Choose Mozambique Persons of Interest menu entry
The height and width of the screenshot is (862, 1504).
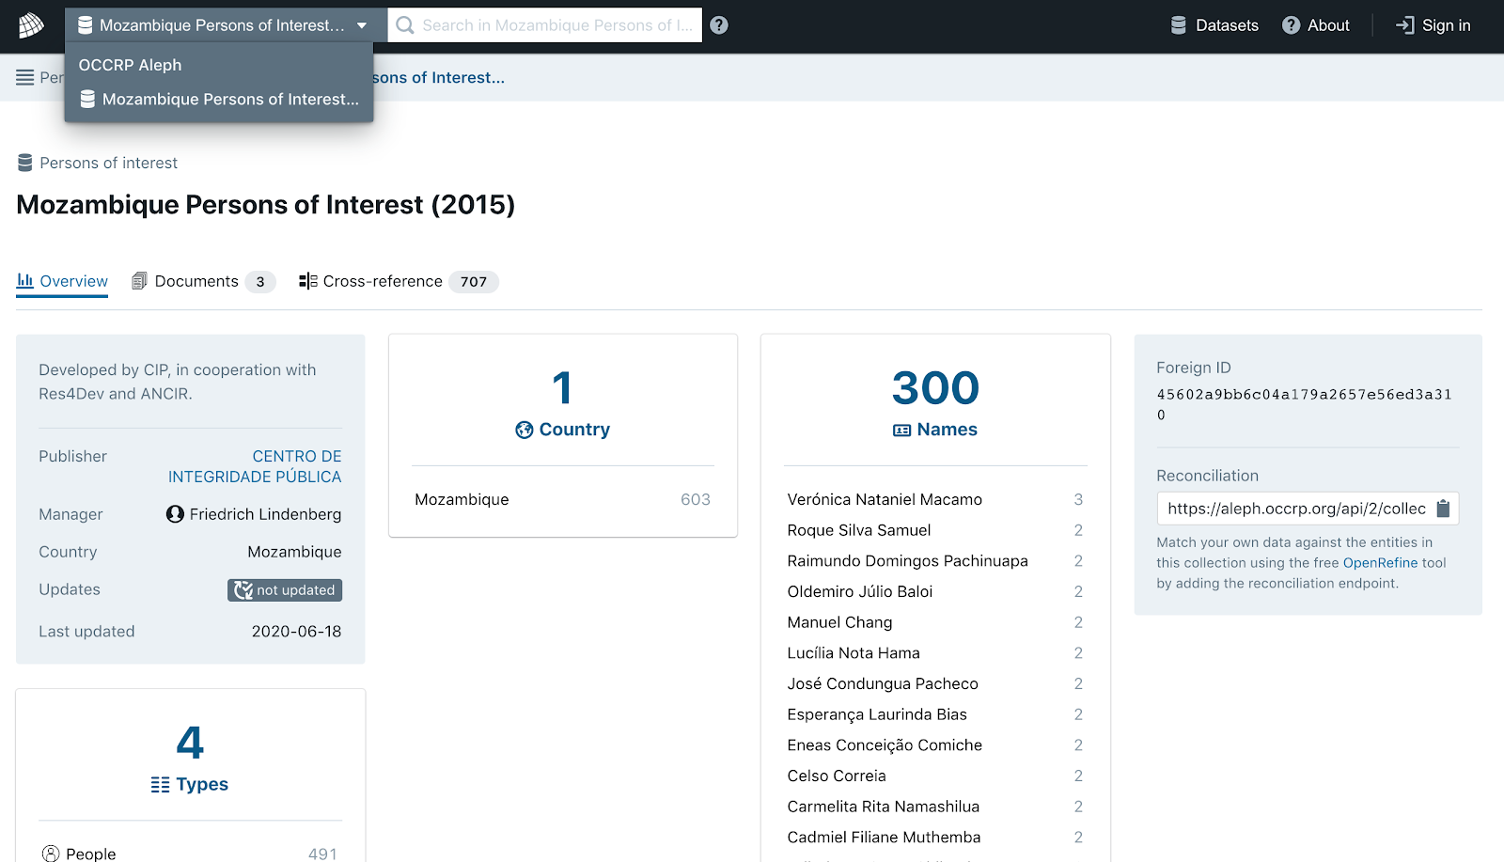(x=229, y=99)
